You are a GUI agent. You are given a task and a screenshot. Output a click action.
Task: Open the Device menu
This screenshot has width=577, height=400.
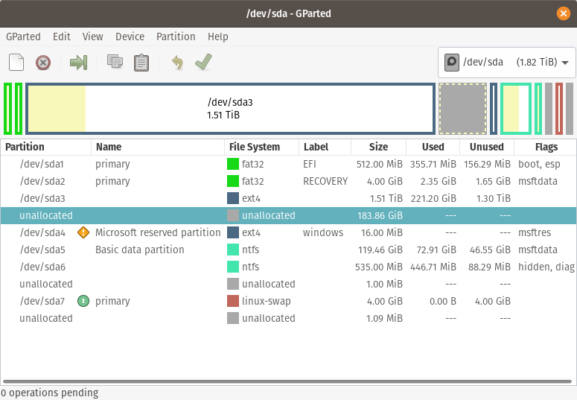[130, 36]
